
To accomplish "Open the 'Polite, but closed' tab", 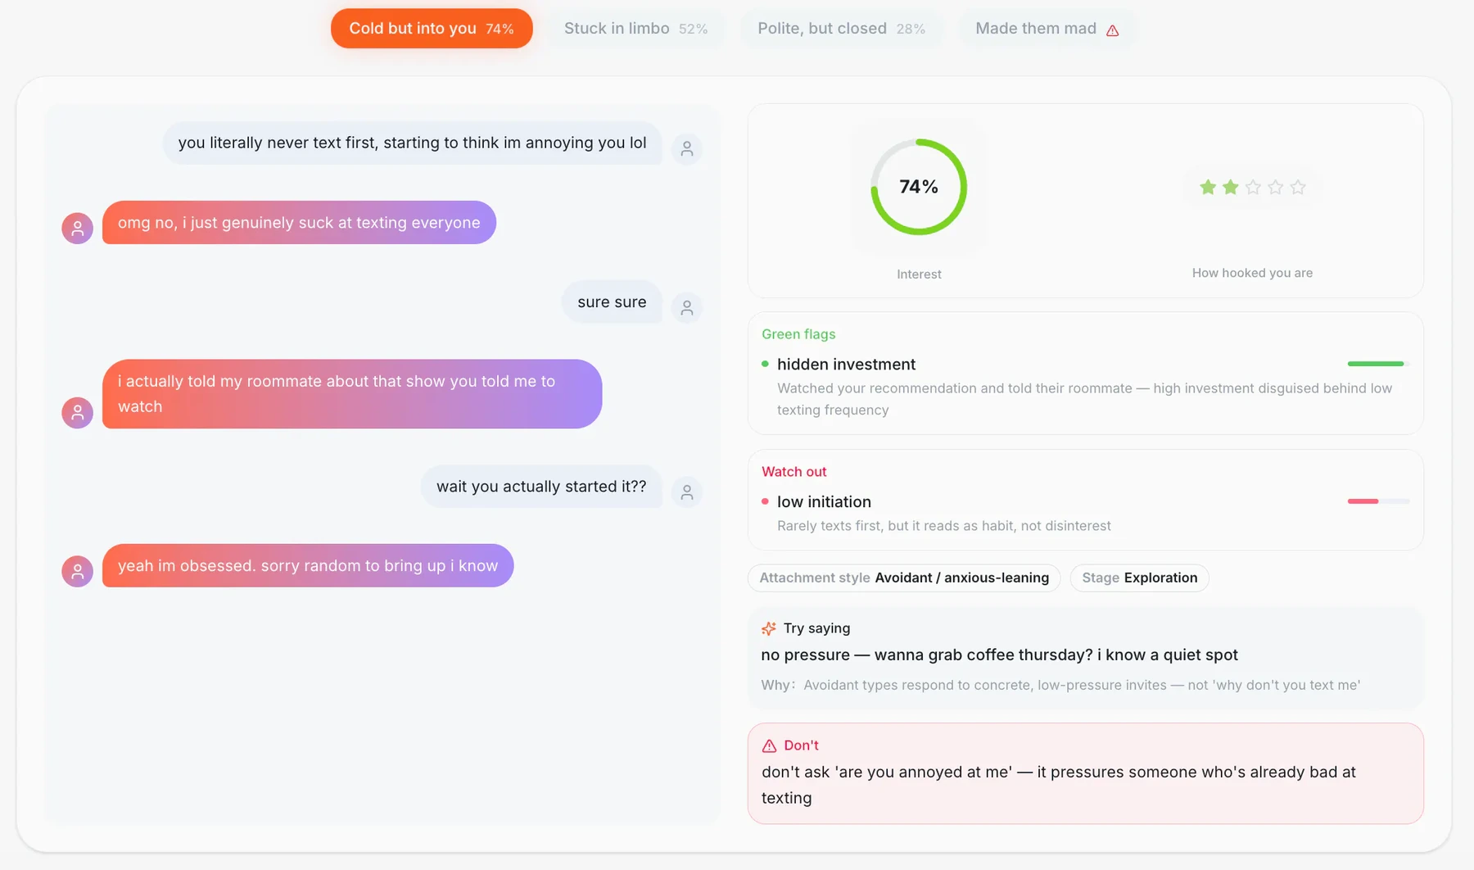I will point(841,29).
